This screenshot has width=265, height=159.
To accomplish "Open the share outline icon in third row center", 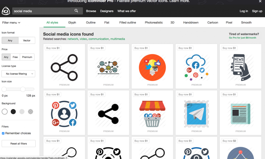I will tap(152, 153).
